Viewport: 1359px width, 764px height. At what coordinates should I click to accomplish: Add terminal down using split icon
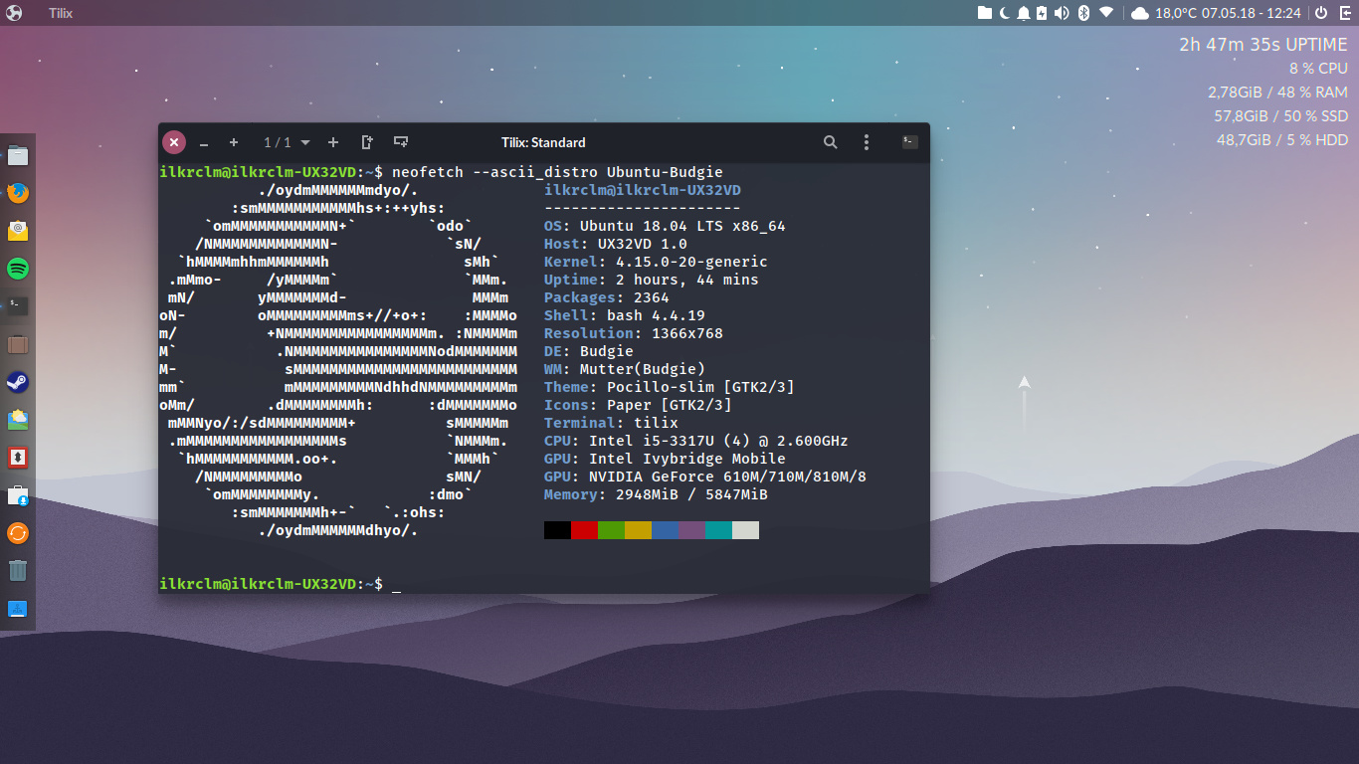pyautogui.click(x=401, y=142)
